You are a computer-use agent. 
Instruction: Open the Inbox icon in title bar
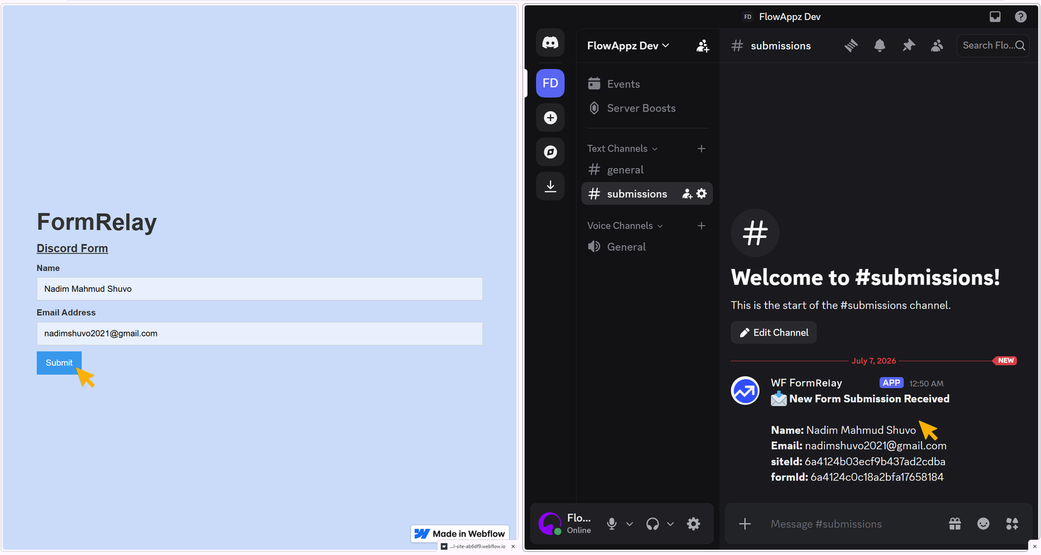click(x=995, y=17)
